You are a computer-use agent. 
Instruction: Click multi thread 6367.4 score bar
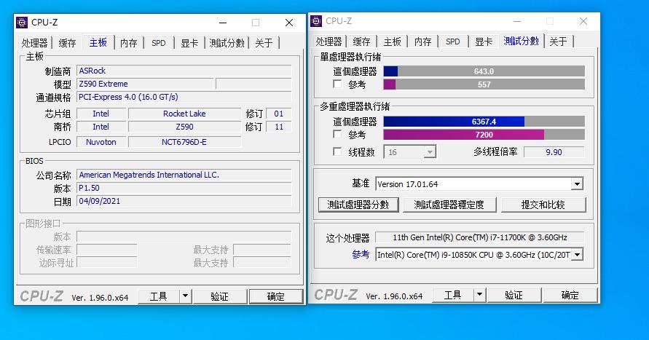484,122
